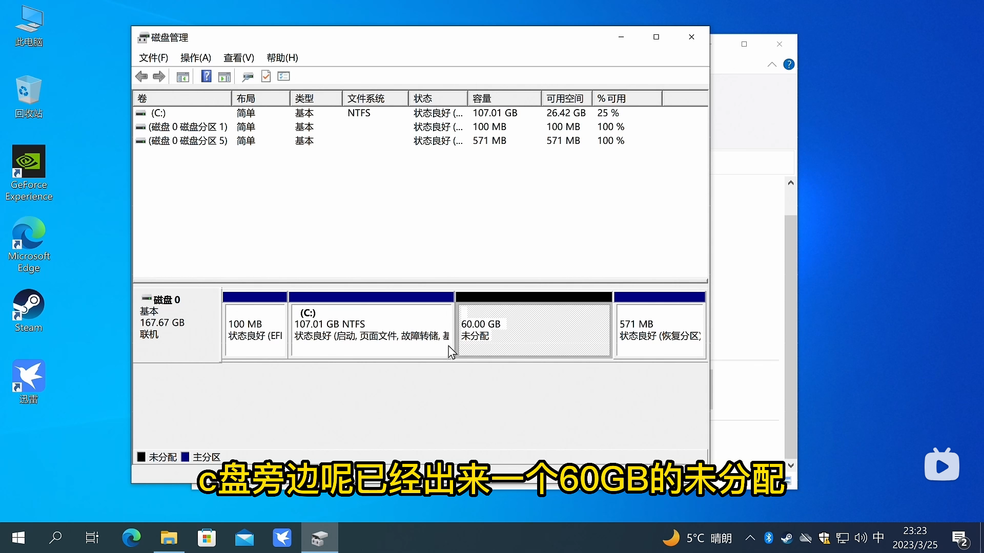This screenshot has height=553, width=984.
Task: Click the checkmark Properties toolbar icon
Action: click(x=266, y=76)
